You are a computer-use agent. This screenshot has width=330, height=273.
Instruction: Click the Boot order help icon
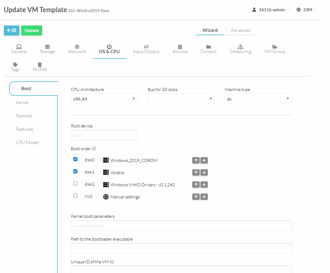tap(94, 149)
